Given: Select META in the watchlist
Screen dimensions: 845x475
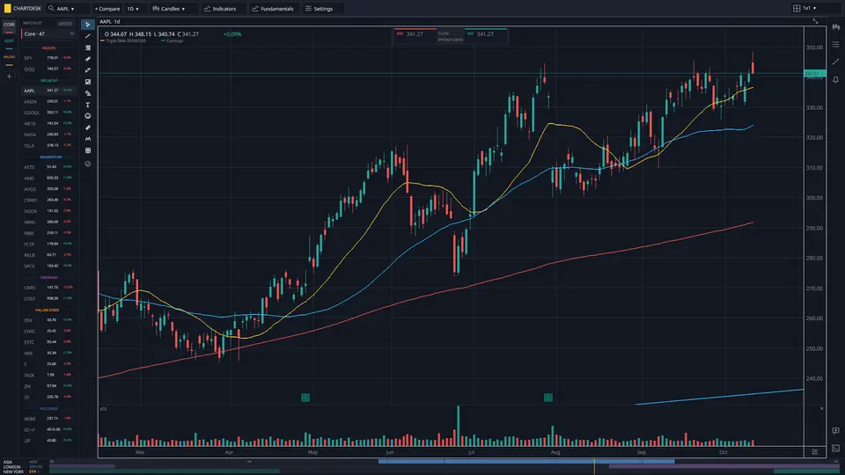Looking at the screenshot, I should tap(48, 123).
